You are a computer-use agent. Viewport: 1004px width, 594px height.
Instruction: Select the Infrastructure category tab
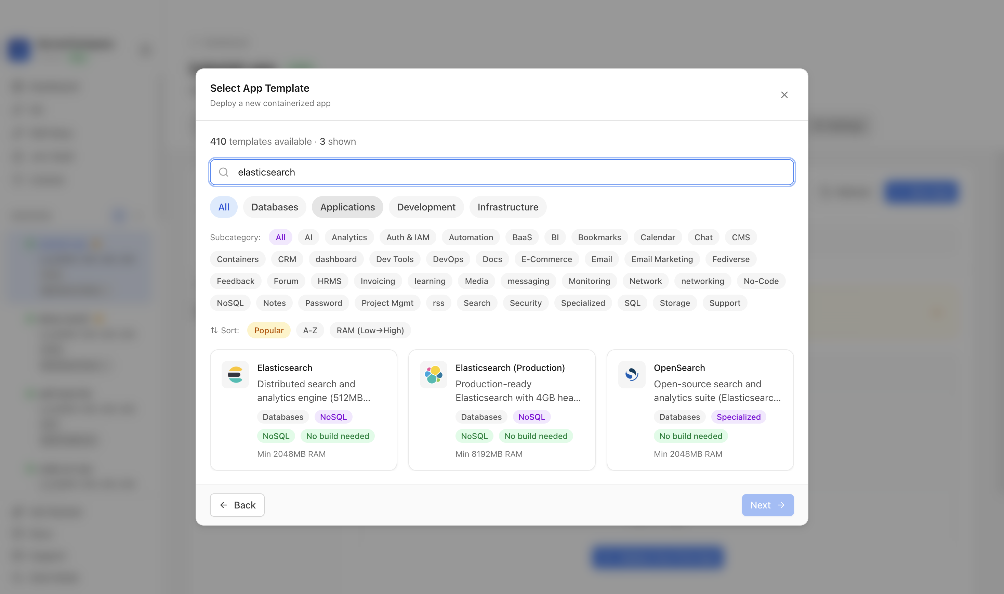(507, 207)
